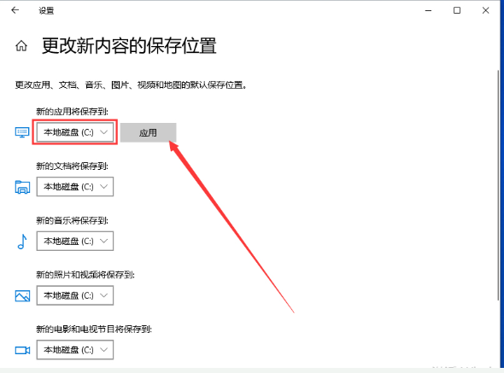
Task: Go back using the back arrow
Action: [15, 10]
